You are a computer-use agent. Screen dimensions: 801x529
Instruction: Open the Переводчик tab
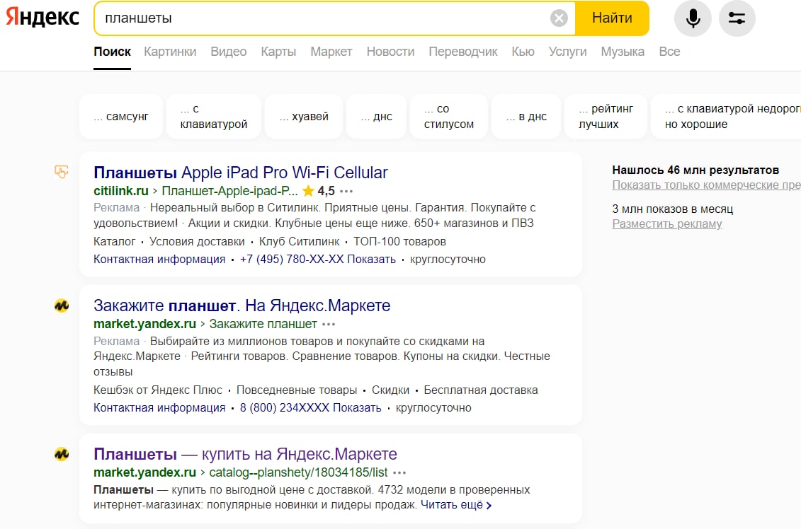(x=462, y=52)
